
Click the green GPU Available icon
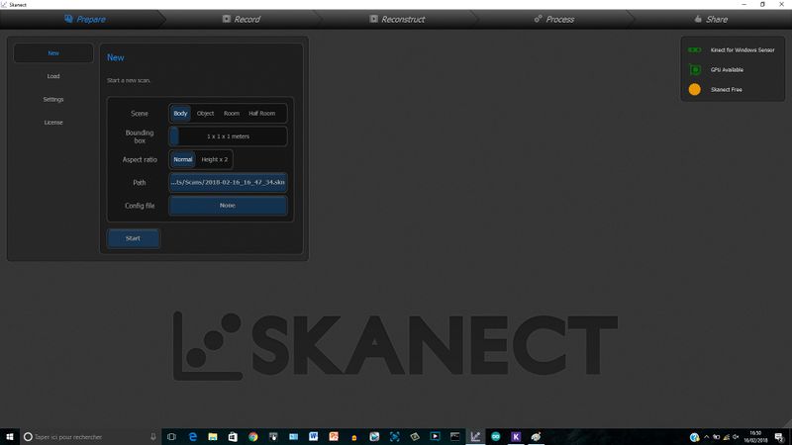click(694, 69)
